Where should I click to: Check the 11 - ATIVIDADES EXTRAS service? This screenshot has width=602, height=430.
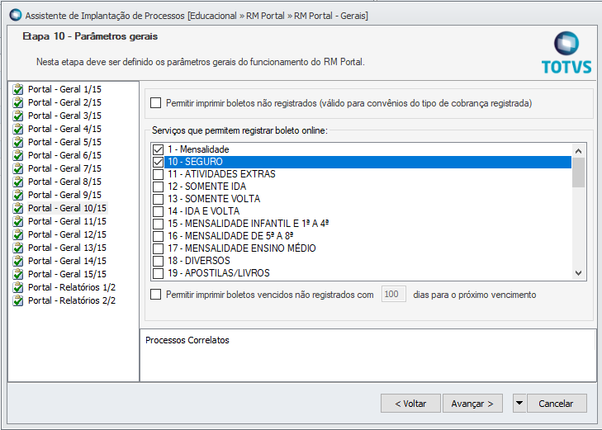[158, 174]
